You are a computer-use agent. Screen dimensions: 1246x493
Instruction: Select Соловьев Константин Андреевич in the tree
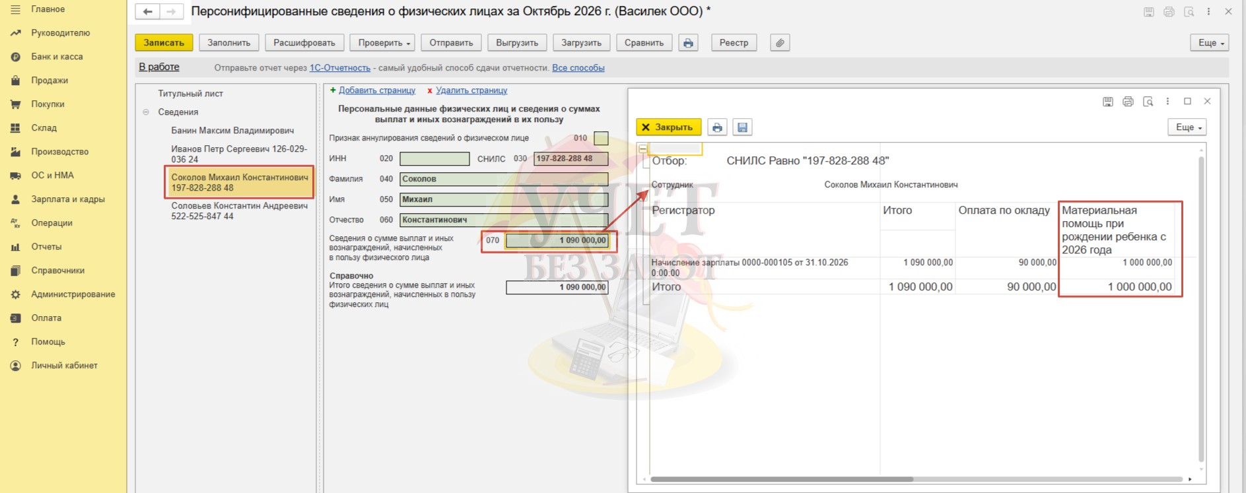pyautogui.click(x=240, y=211)
